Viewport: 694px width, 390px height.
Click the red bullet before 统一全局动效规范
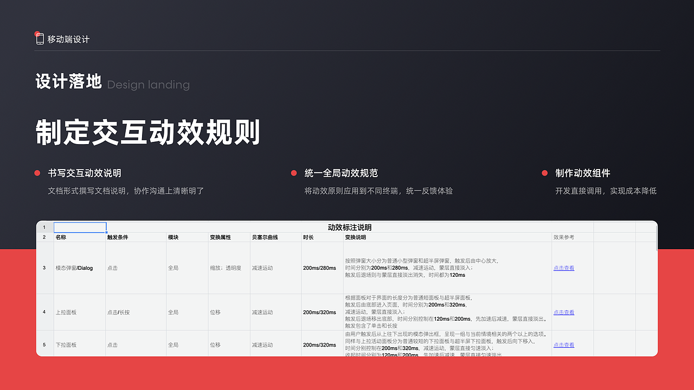pyautogui.click(x=293, y=173)
